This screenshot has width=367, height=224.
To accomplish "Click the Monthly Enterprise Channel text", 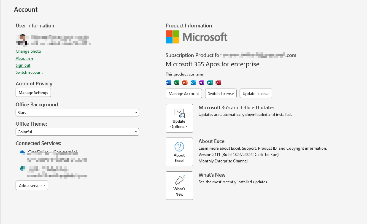I will click(223, 161).
